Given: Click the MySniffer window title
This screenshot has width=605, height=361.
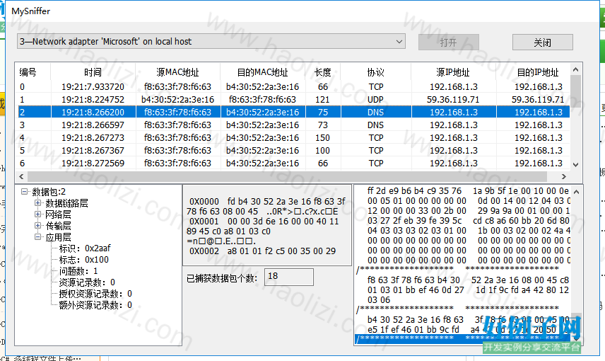Looking at the screenshot, I should pyautogui.click(x=31, y=11).
